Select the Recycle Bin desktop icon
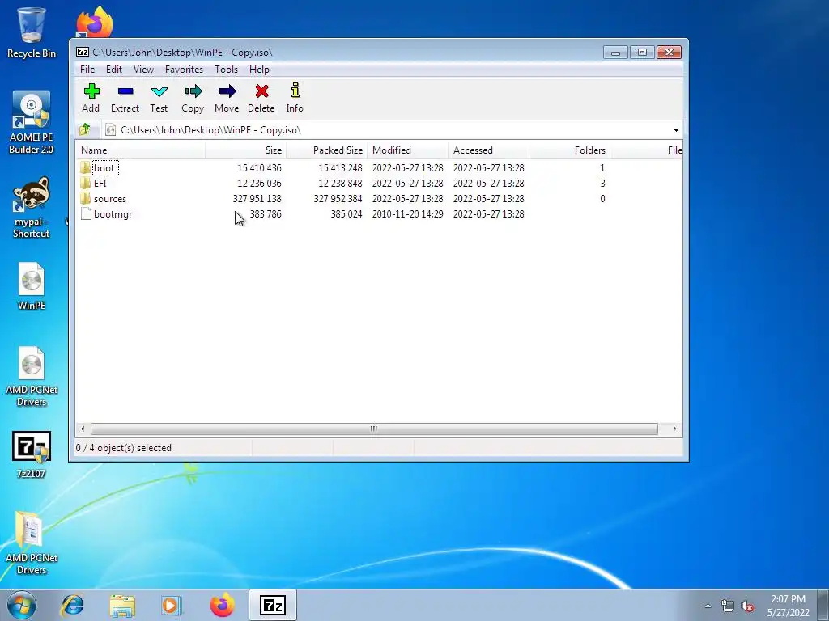The width and height of the screenshot is (829, 621). click(x=32, y=32)
